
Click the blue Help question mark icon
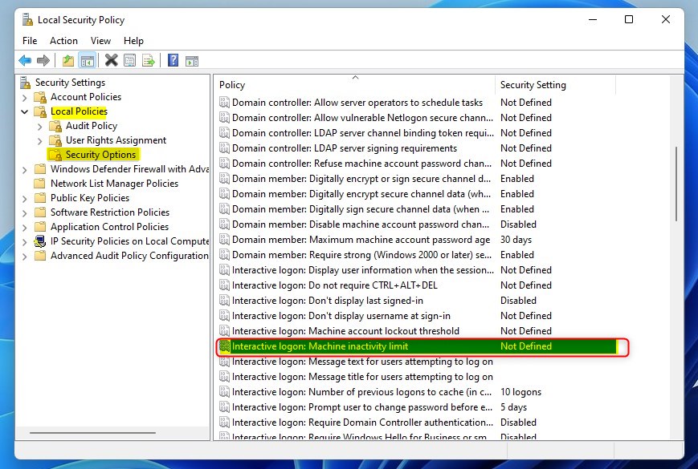[x=173, y=60]
